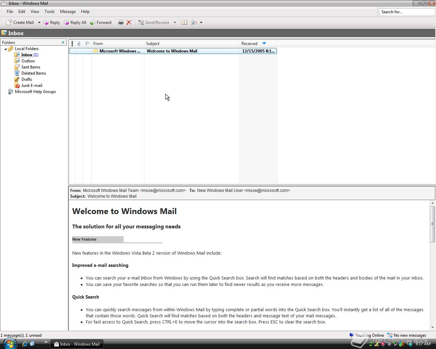The image size is (436, 349).
Task: Click the Create Mail toolbar button
Action: pos(20,22)
